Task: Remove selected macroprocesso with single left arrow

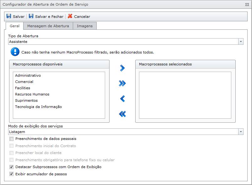Action: tap(122, 99)
